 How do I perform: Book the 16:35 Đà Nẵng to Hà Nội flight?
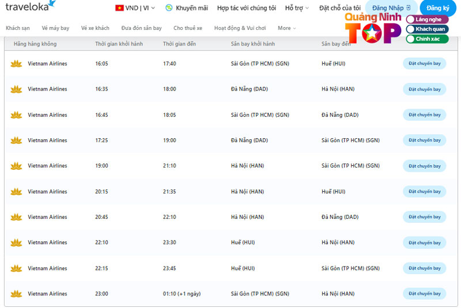coord(424,89)
